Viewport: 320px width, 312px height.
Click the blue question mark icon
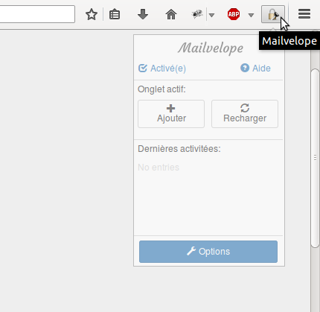(245, 68)
